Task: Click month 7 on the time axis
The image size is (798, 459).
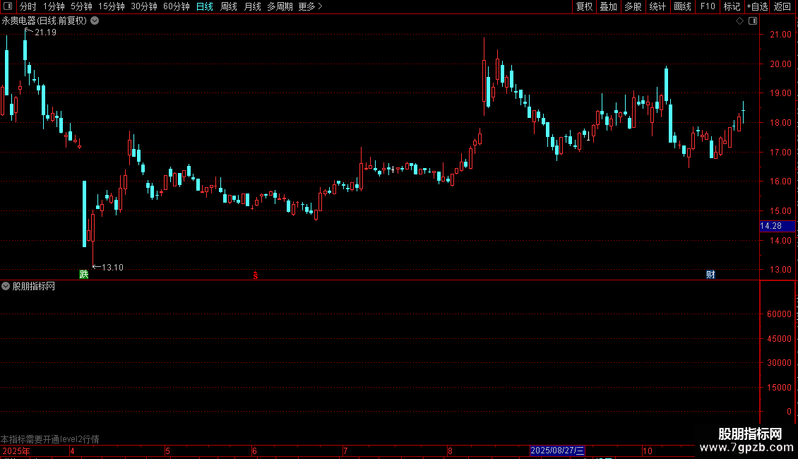Action: pos(345,451)
